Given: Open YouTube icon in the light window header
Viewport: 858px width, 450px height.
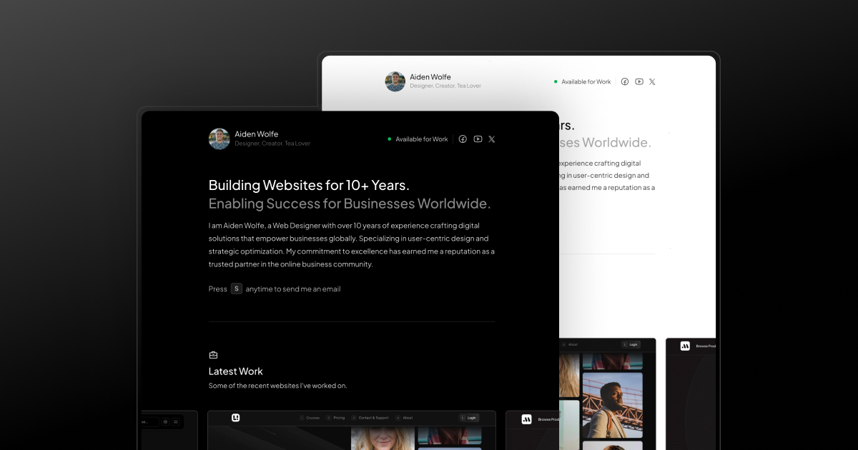Looking at the screenshot, I should (639, 81).
